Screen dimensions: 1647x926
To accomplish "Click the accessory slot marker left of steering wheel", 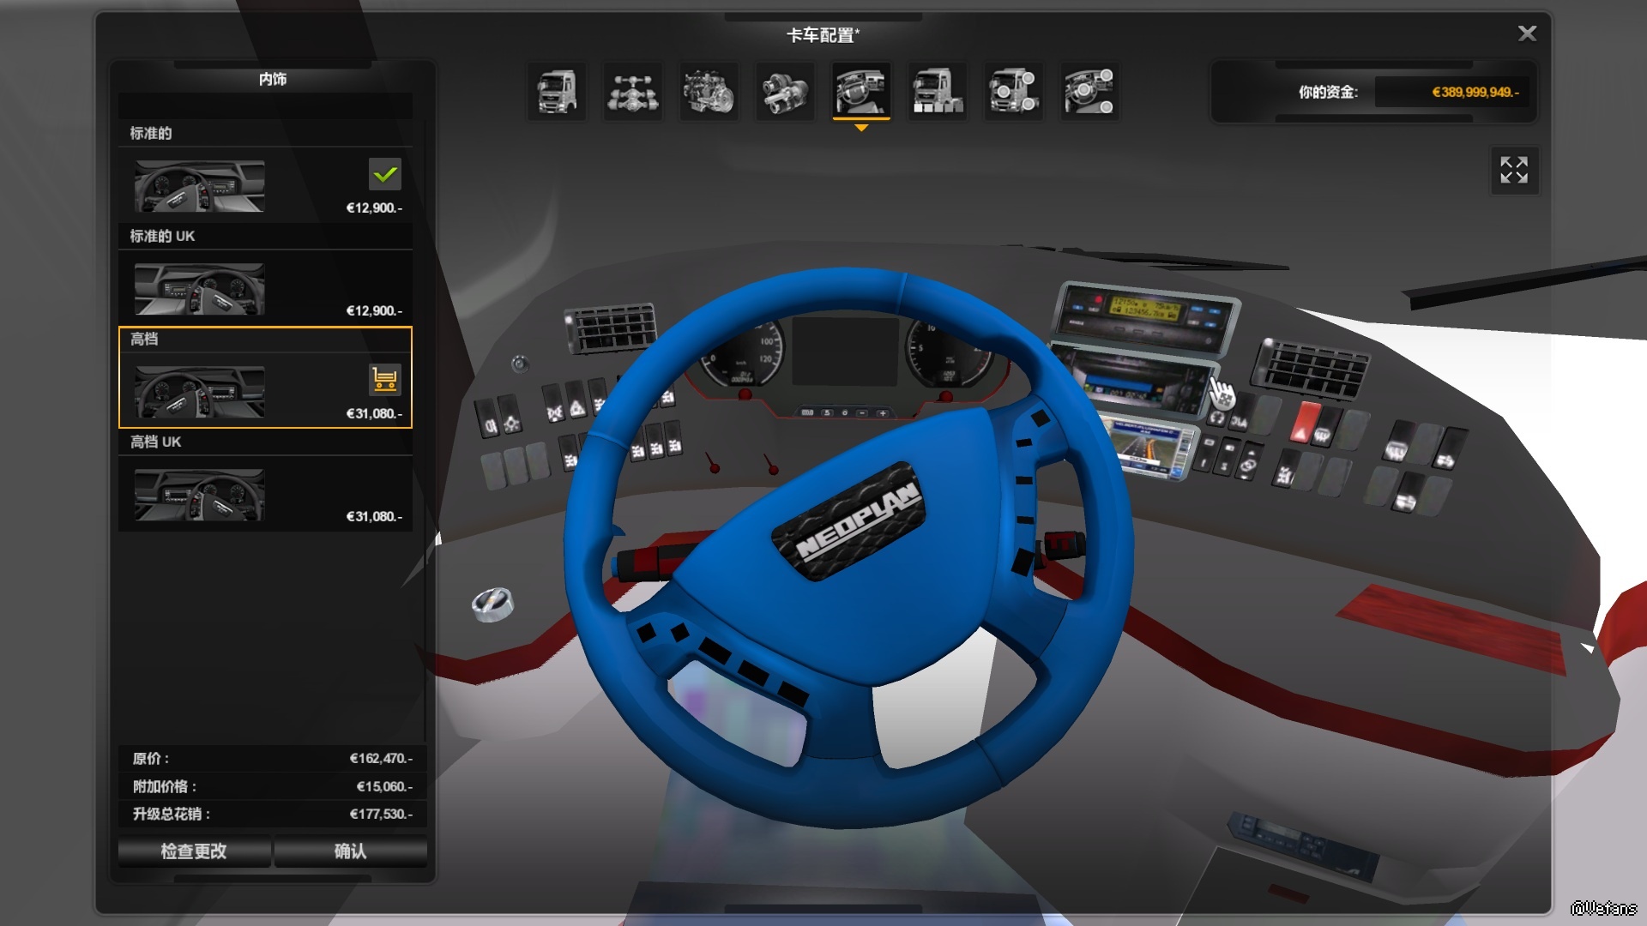I will click(492, 604).
